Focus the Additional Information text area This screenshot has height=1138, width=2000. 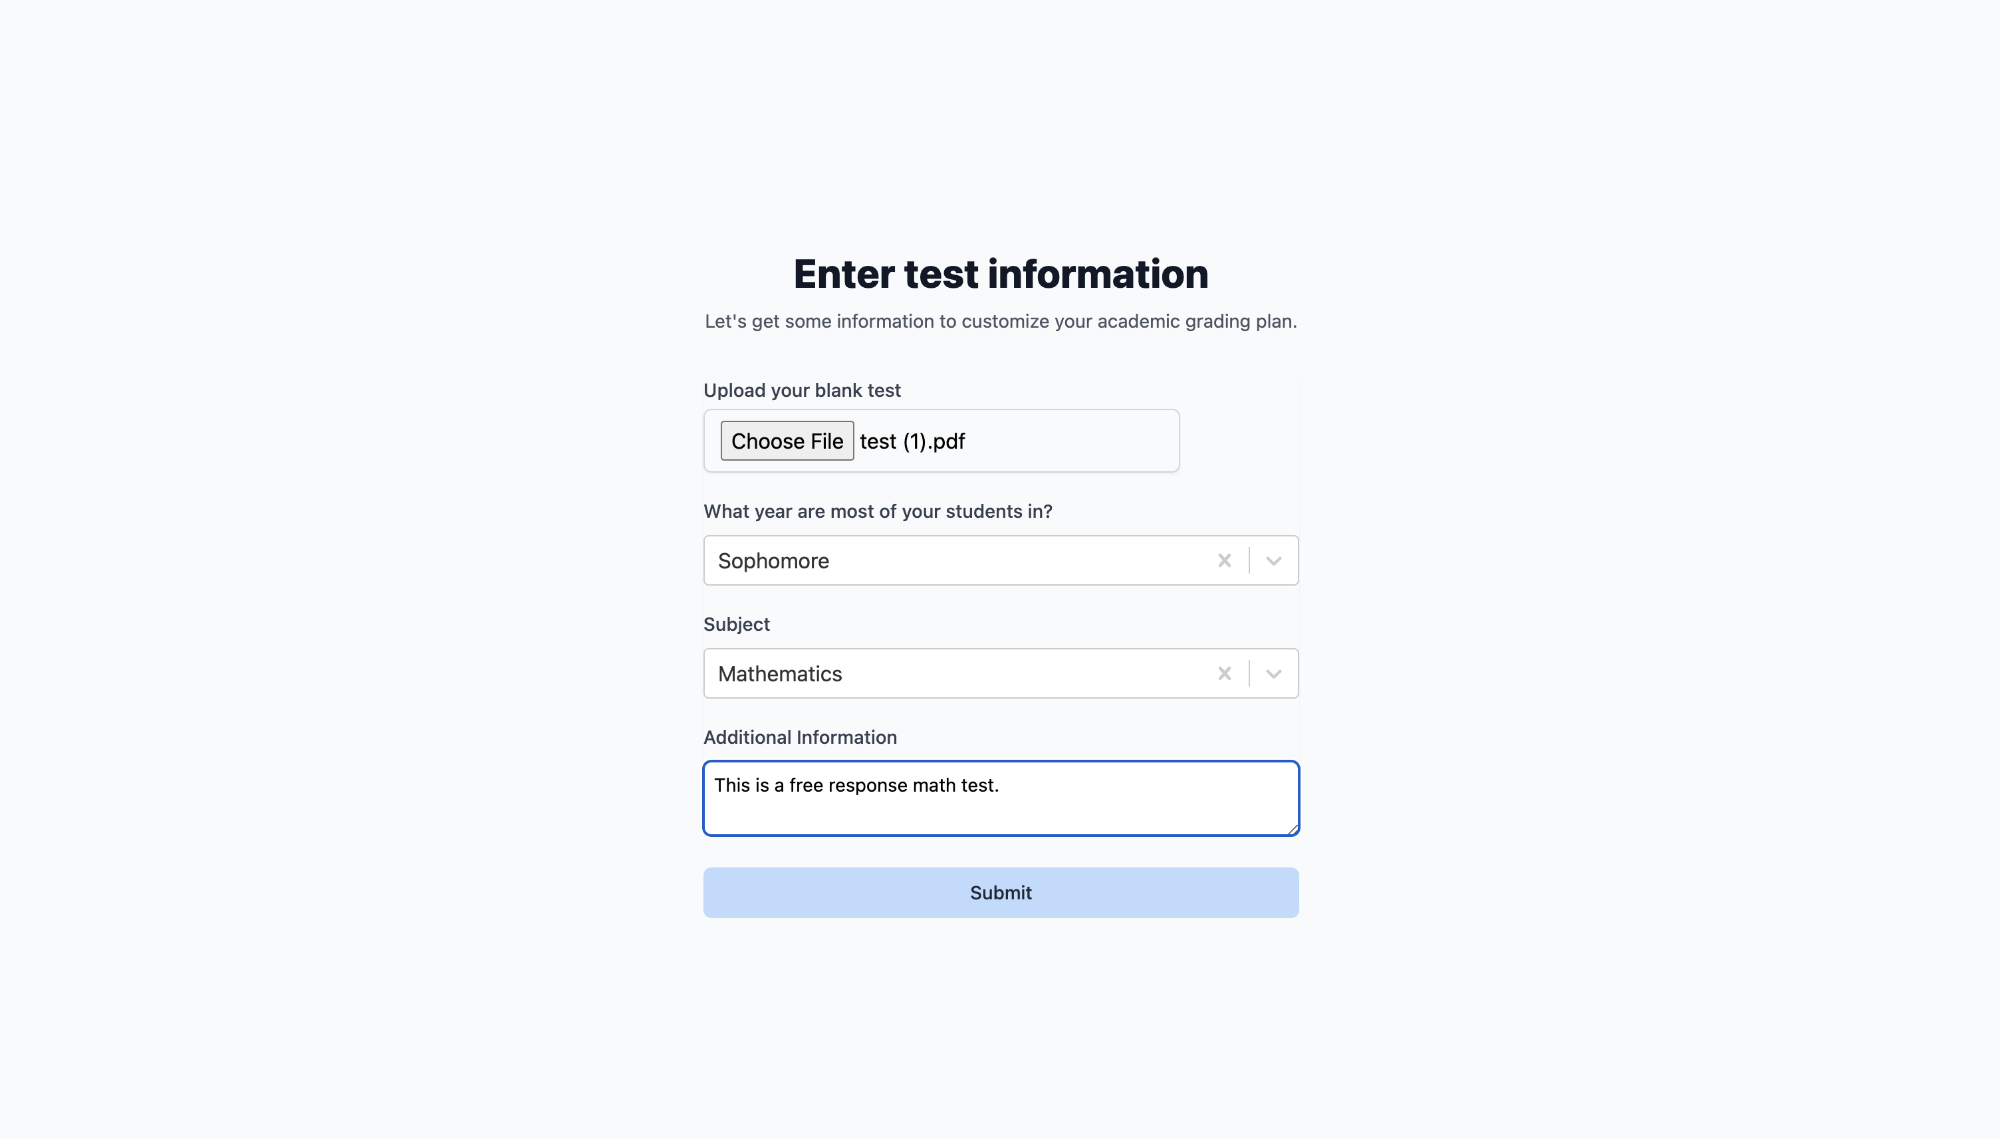pyautogui.click(x=1001, y=798)
